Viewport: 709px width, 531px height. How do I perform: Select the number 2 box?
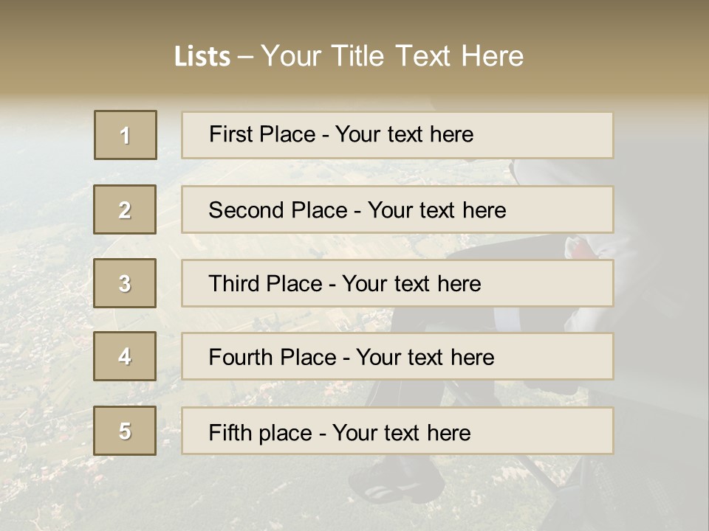125,209
